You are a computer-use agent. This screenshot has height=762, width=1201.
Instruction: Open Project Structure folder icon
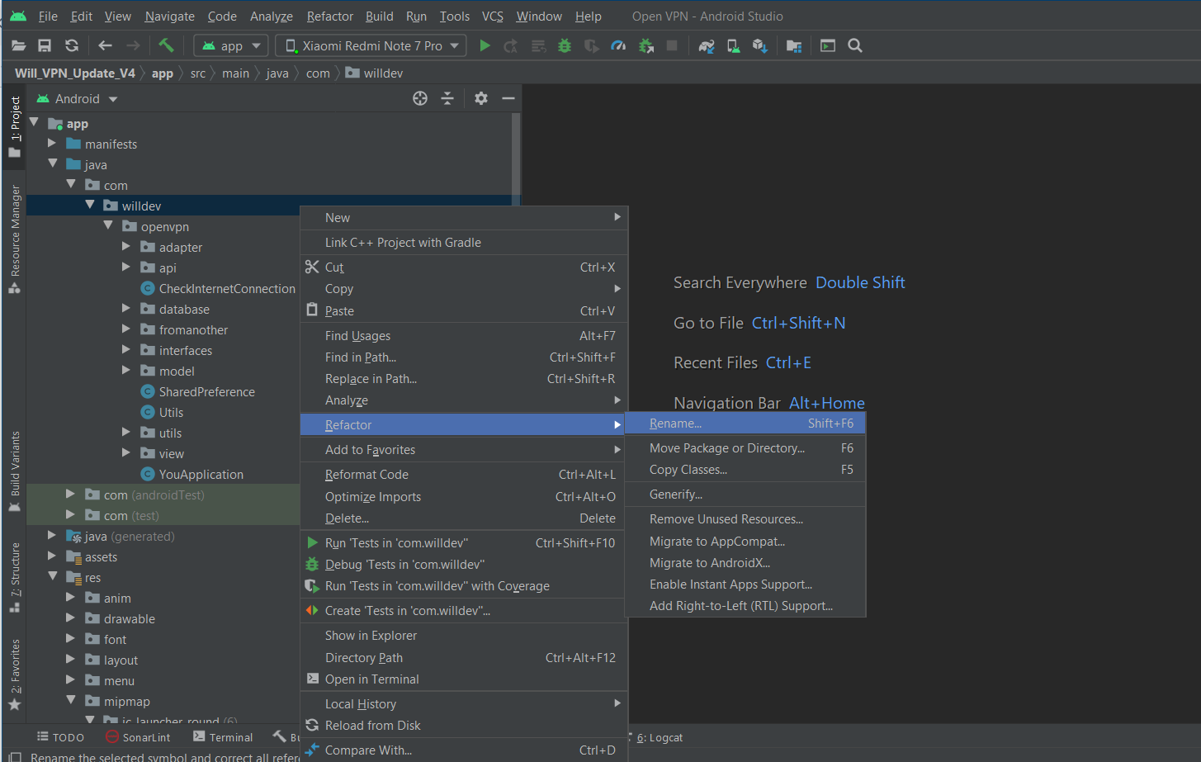[794, 46]
